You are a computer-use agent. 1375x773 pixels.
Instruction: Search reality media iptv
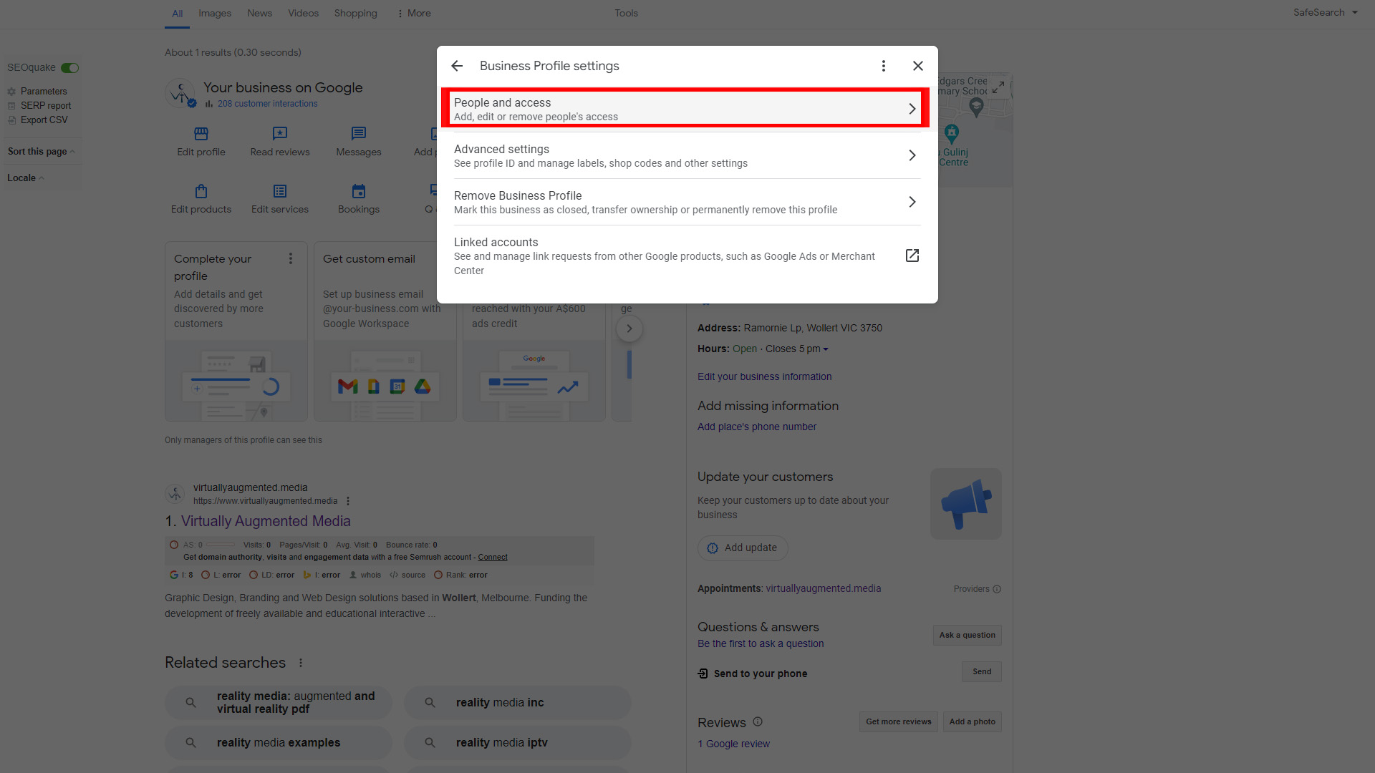click(518, 743)
